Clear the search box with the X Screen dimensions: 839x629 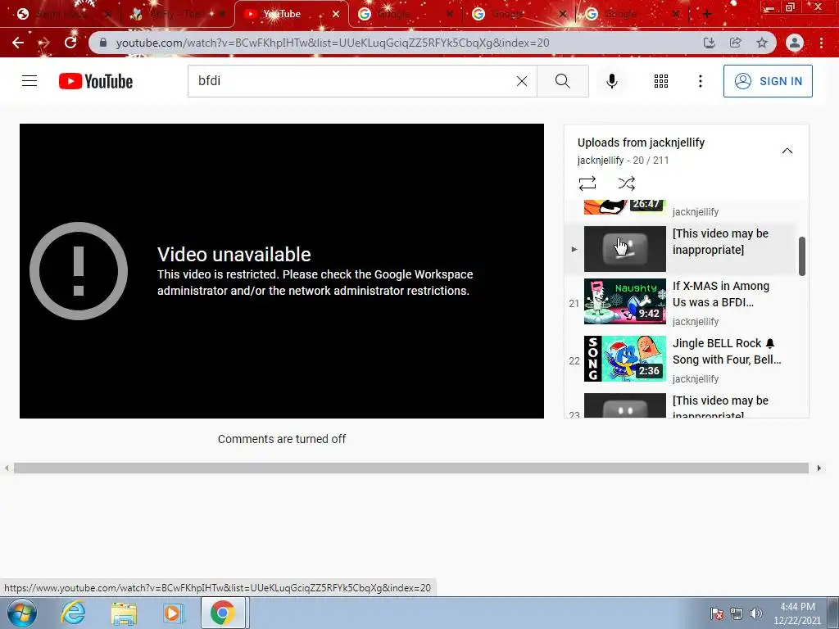click(522, 81)
